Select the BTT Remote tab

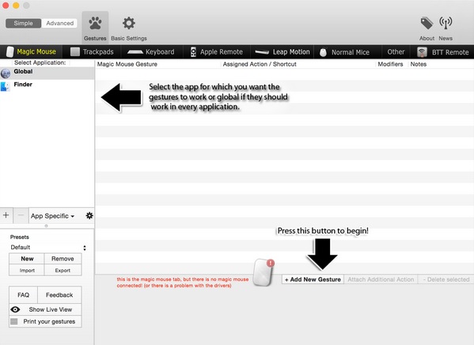(x=443, y=52)
